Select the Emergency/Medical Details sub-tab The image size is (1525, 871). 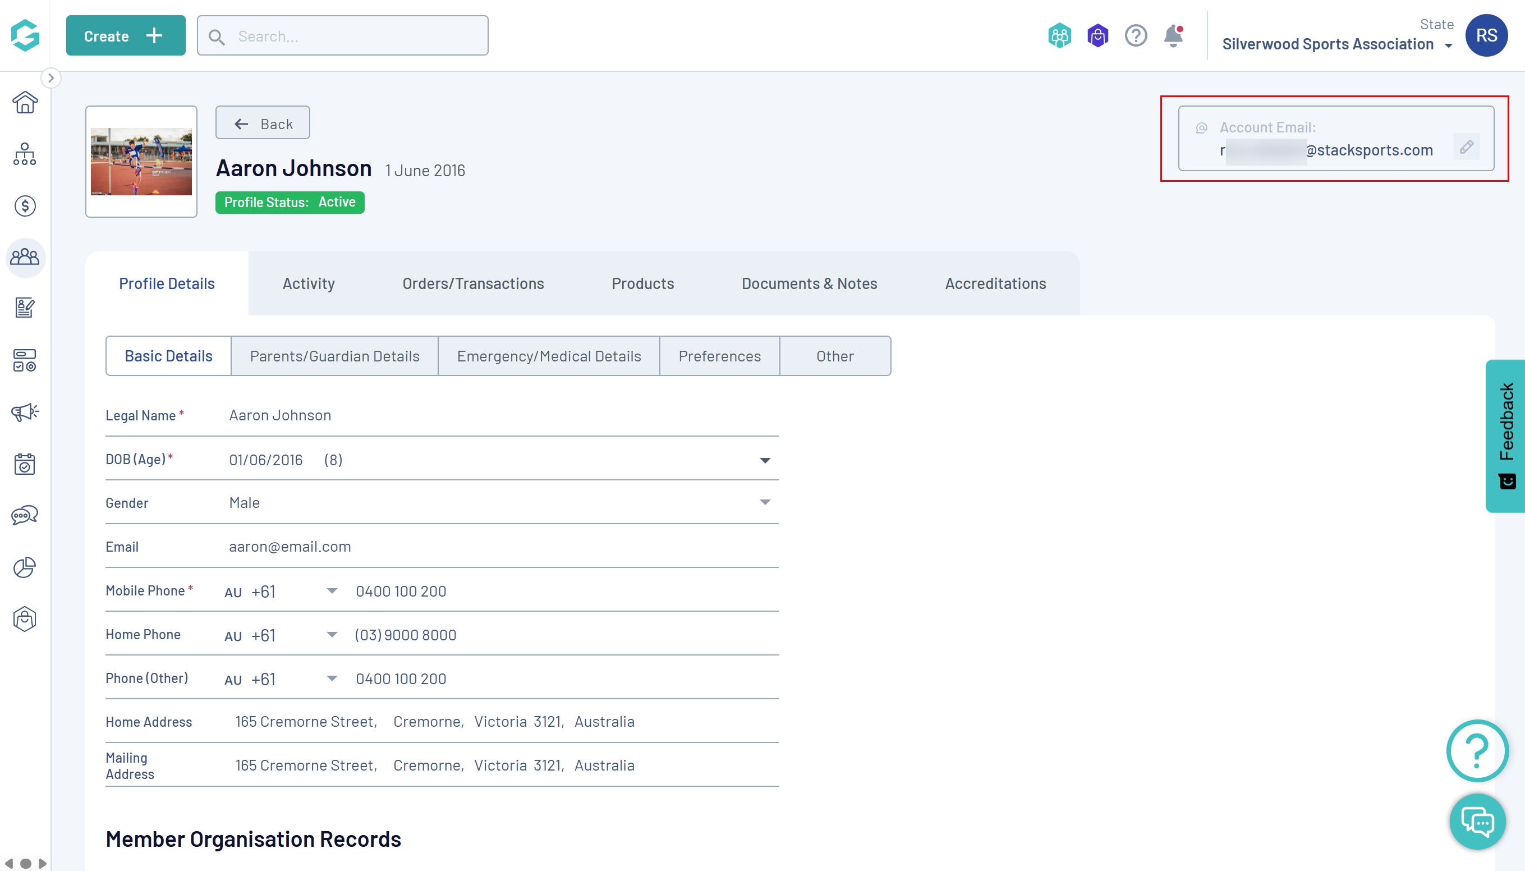548,356
